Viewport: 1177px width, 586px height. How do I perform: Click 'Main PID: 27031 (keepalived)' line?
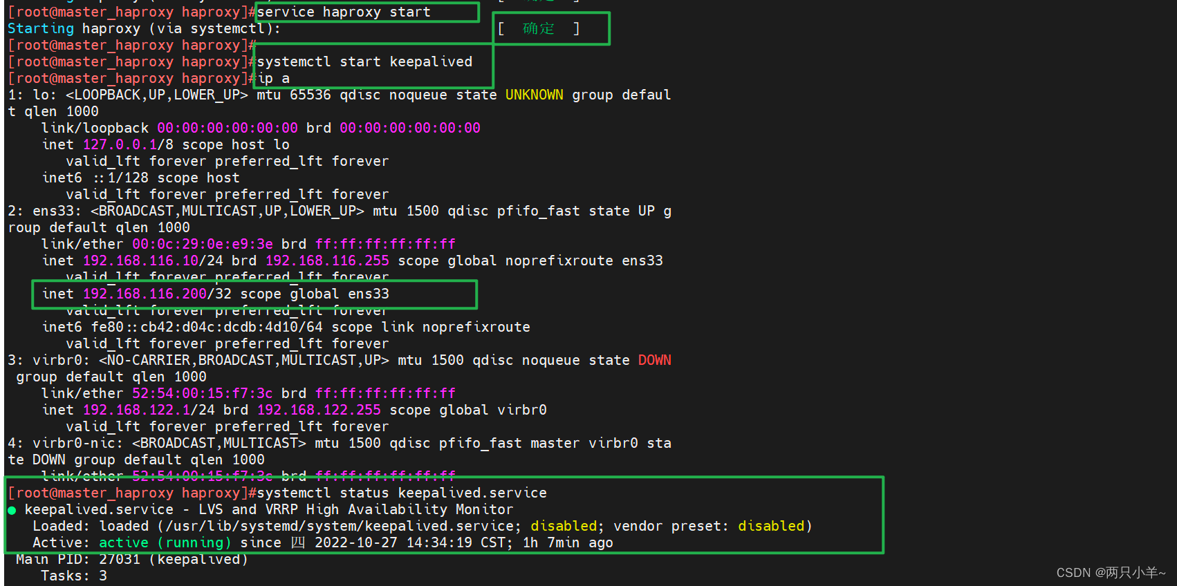click(x=132, y=559)
